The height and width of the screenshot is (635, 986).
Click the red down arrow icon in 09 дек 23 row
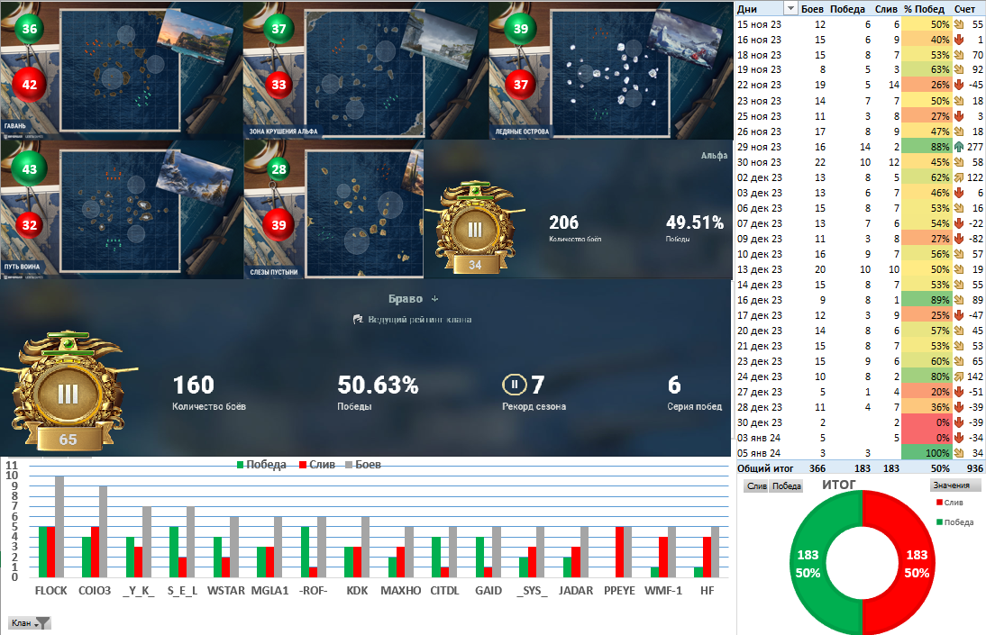[959, 239]
